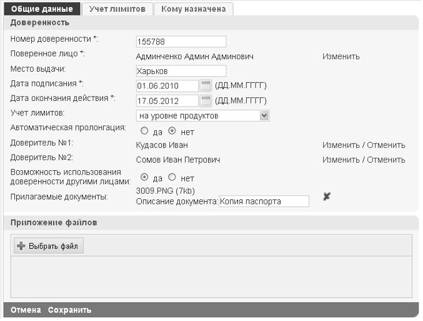Click Изменить for Поверенное лицо
423x321 pixels.
(341, 57)
